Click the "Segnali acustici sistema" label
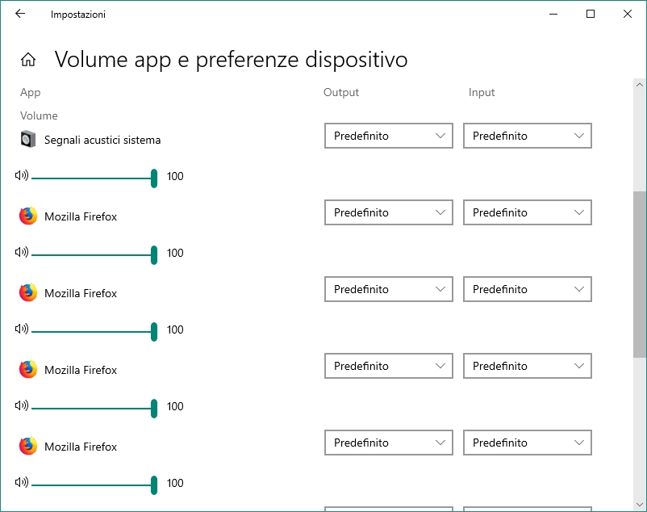This screenshot has height=512, width=647. (x=102, y=140)
